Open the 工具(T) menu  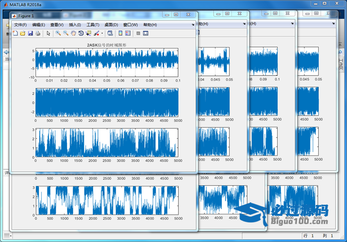click(93, 25)
